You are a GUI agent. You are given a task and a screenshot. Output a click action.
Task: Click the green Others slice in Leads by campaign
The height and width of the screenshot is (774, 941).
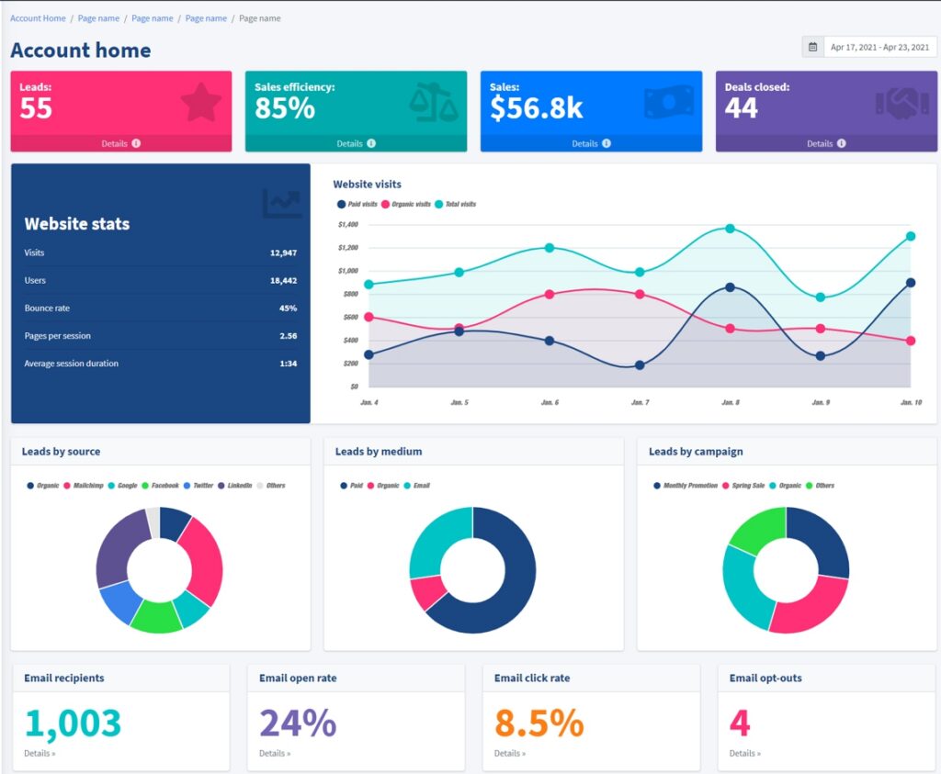(x=760, y=530)
